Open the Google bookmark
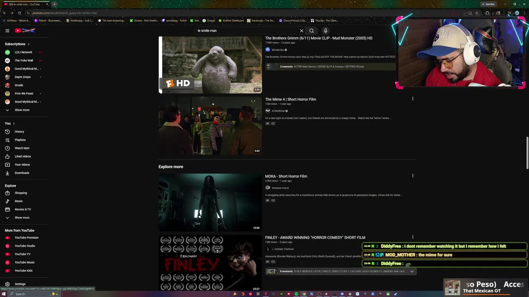Image resolution: width=529 pixels, height=297 pixels. [209, 20]
